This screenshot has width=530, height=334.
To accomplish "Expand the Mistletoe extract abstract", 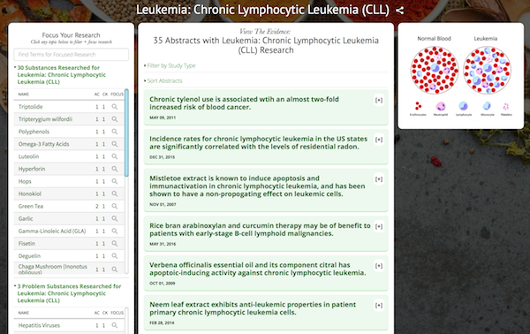I will point(379,179).
